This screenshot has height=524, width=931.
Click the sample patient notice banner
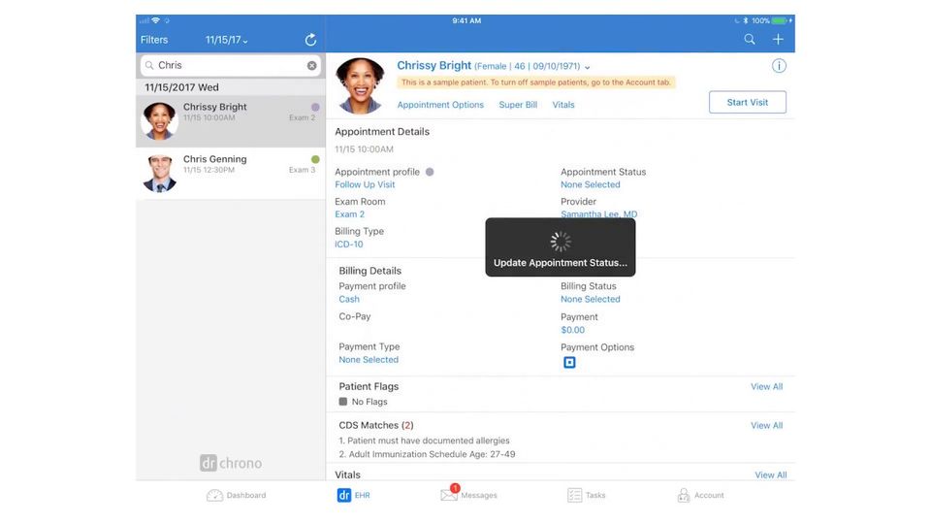click(x=536, y=82)
